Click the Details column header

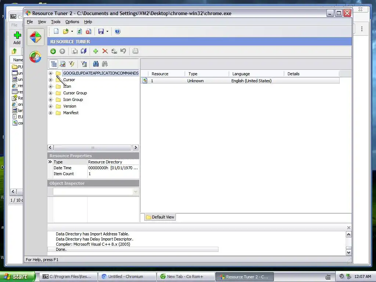click(x=311, y=74)
